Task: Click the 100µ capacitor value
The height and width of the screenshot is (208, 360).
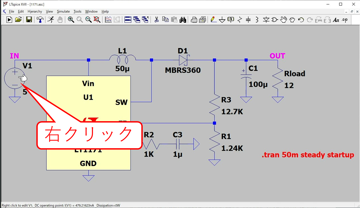Action: [x=258, y=84]
